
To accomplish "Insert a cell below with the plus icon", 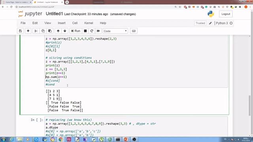I will click(x=28, y=31).
